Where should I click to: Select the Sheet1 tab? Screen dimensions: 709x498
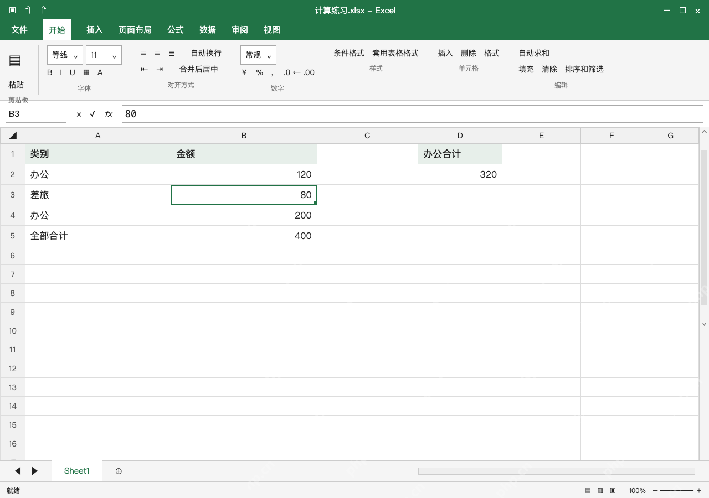[x=77, y=471]
